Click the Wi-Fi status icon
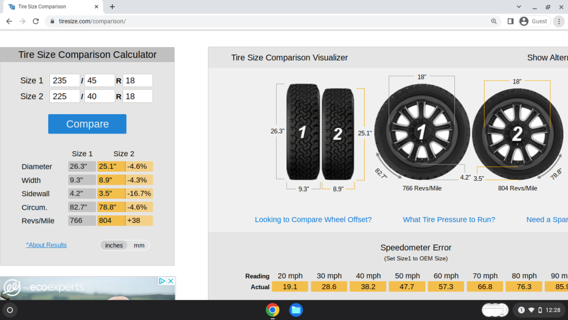Image resolution: width=568 pixels, height=320 pixels. [x=532, y=310]
